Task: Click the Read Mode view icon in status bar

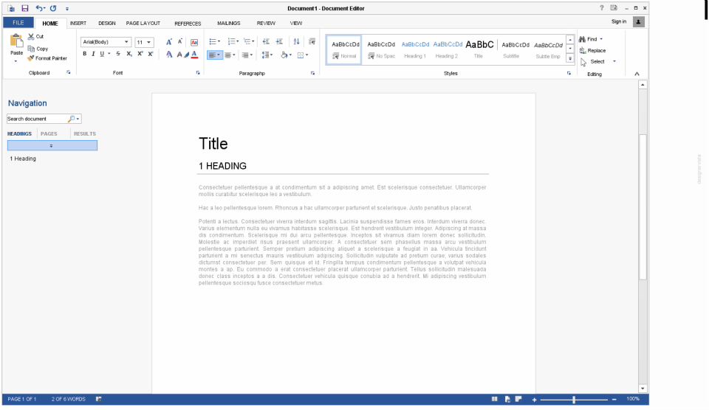Action: 495,399
